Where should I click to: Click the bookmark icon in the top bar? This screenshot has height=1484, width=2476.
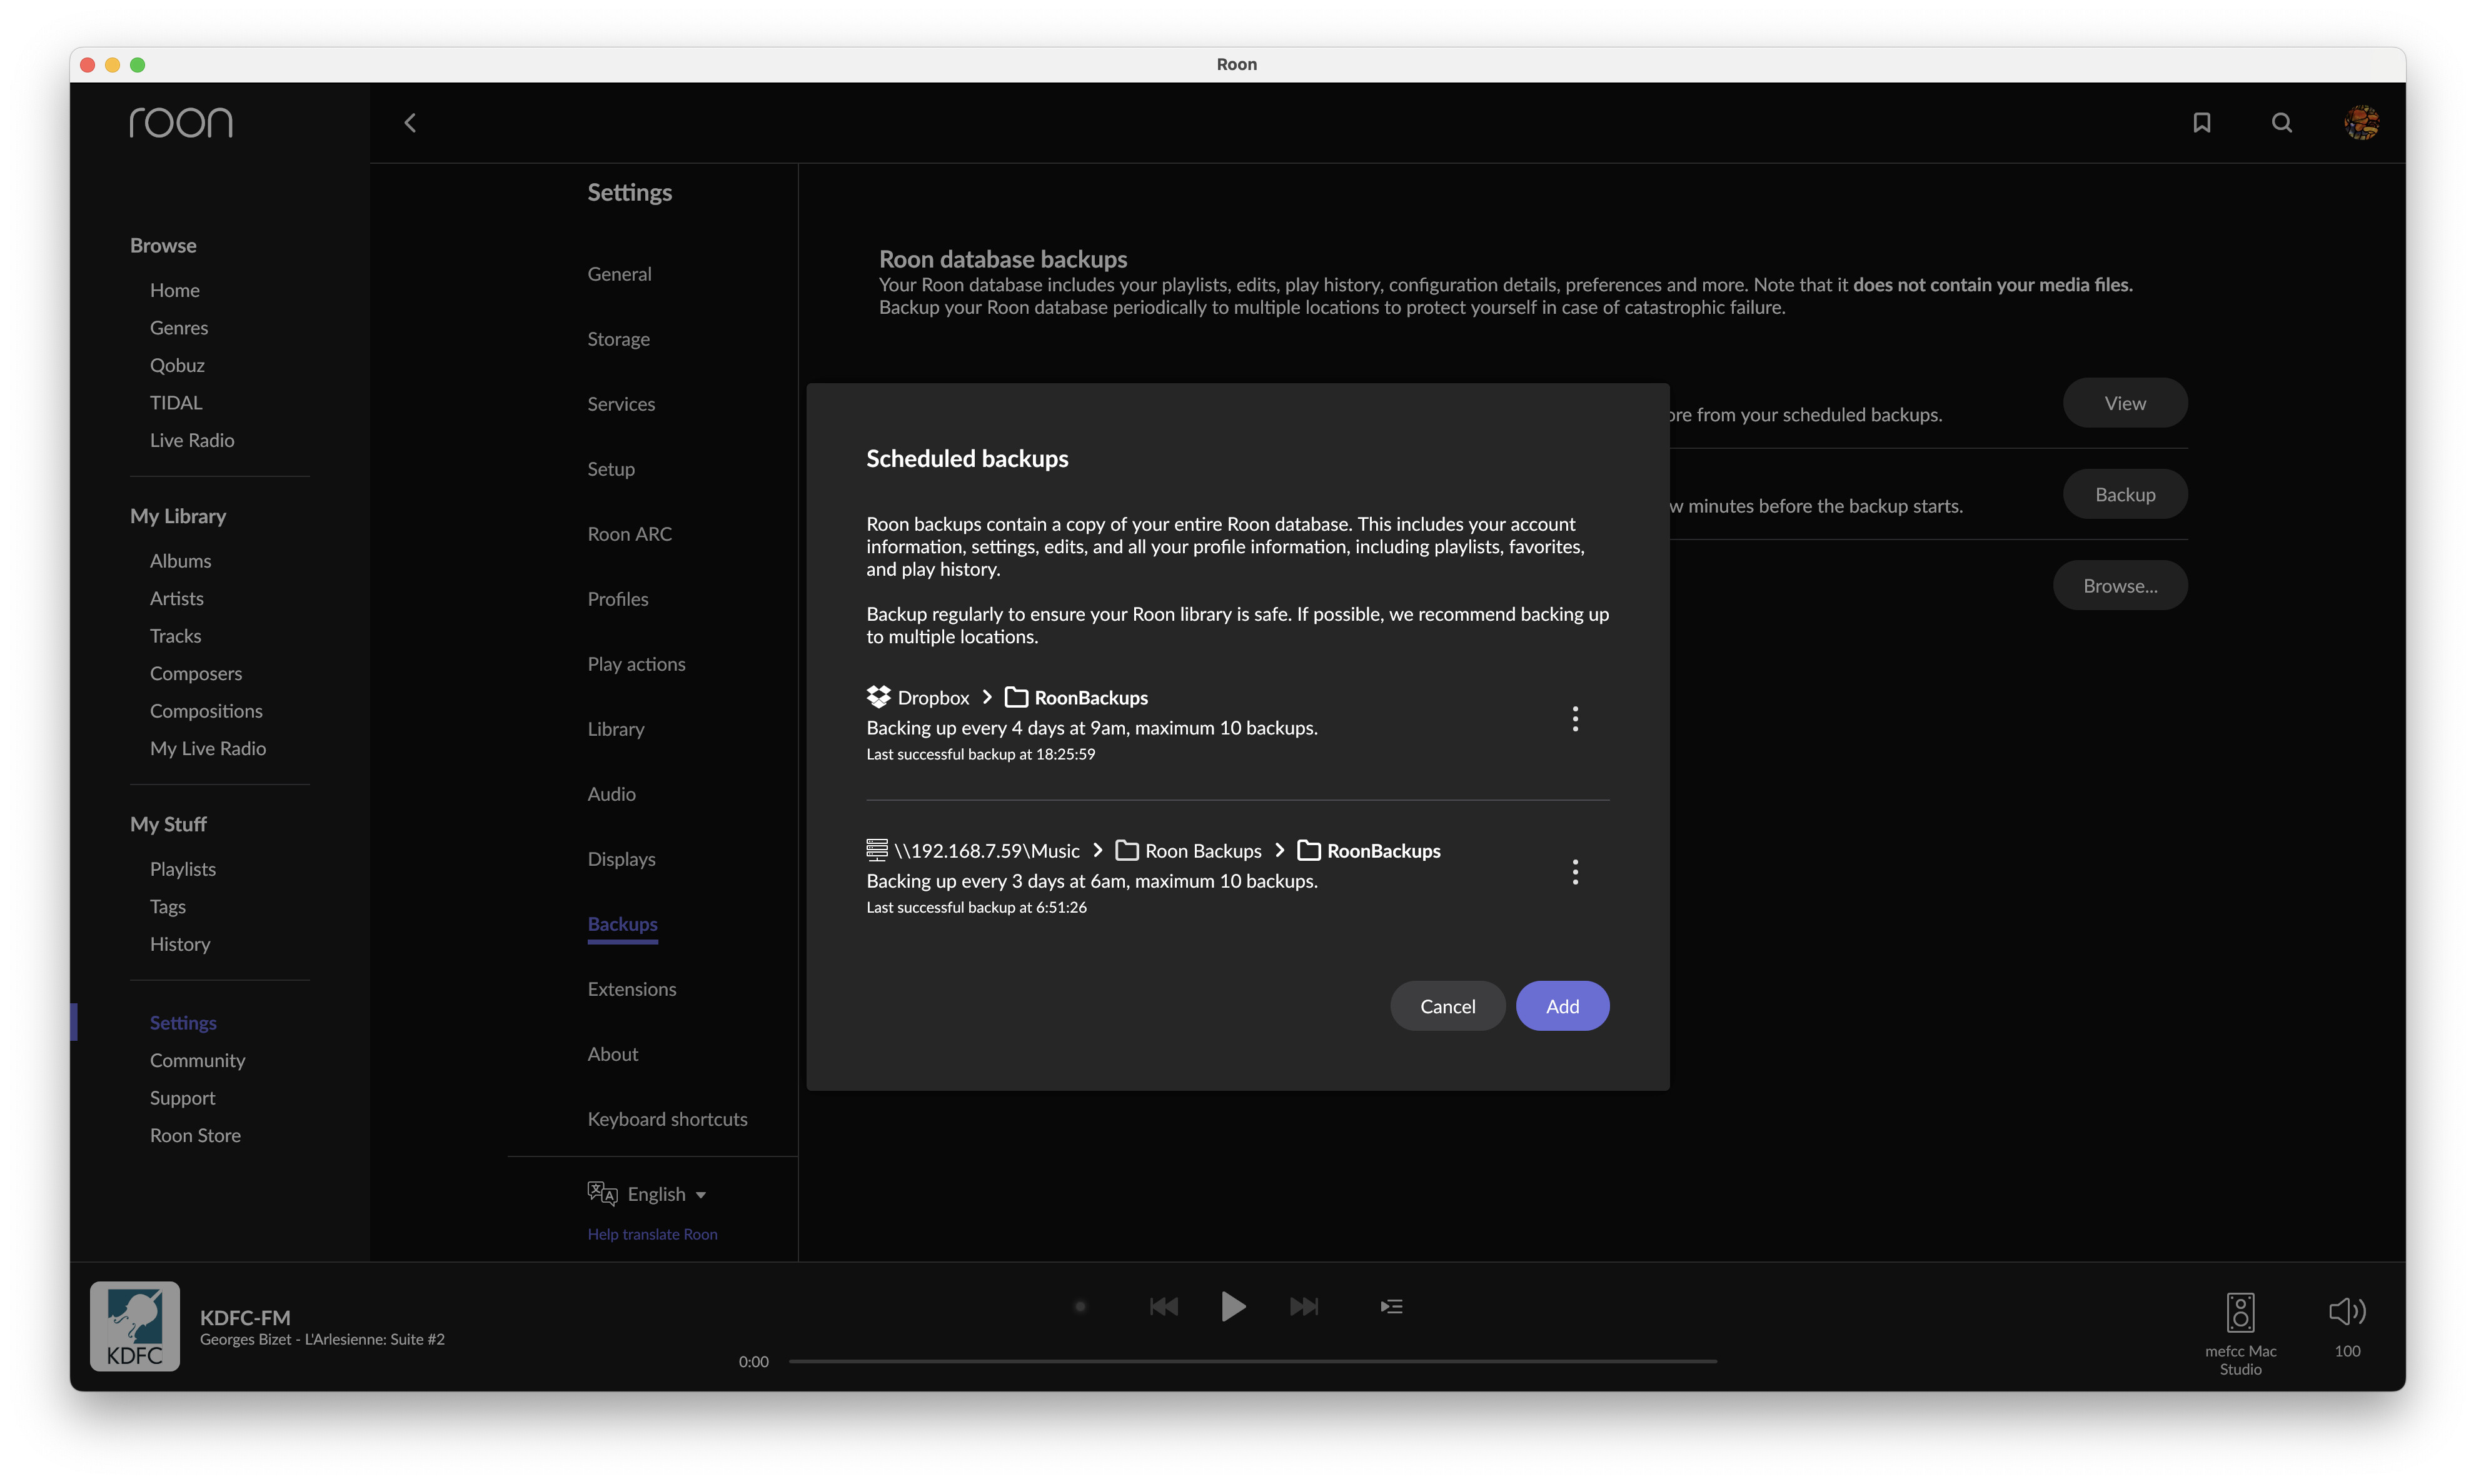pyautogui.click(x=2201, y=122)
